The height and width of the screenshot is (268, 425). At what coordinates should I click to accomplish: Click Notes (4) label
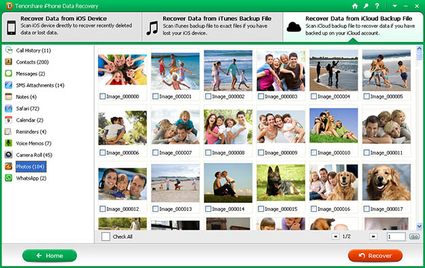(26, 97)
